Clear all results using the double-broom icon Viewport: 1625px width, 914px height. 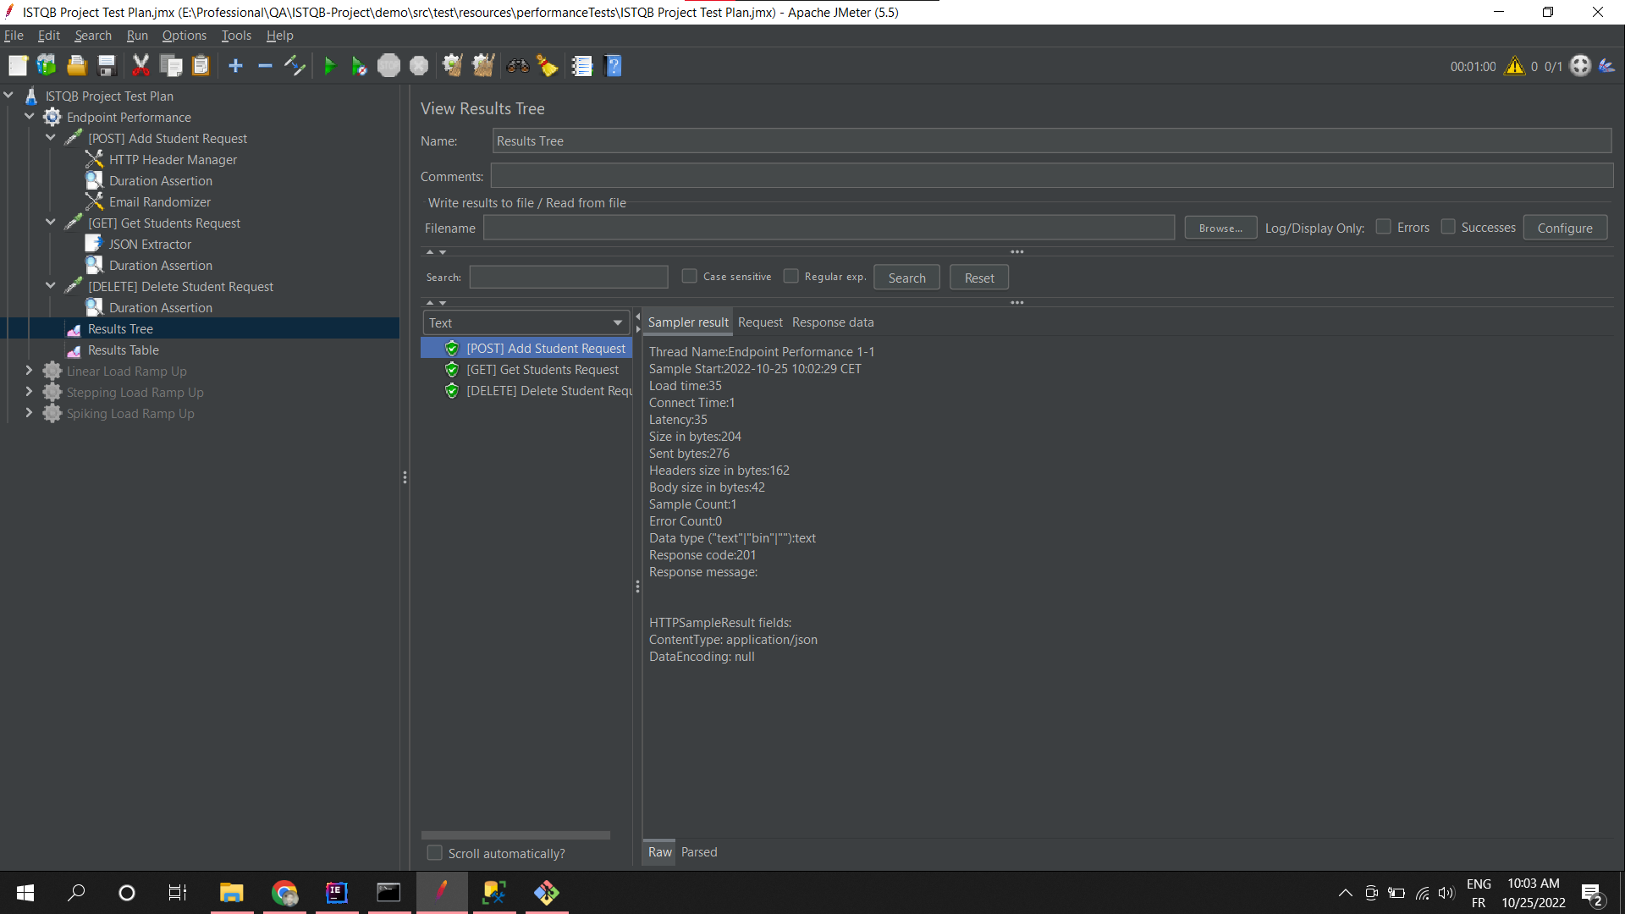(x=482, y=65)
